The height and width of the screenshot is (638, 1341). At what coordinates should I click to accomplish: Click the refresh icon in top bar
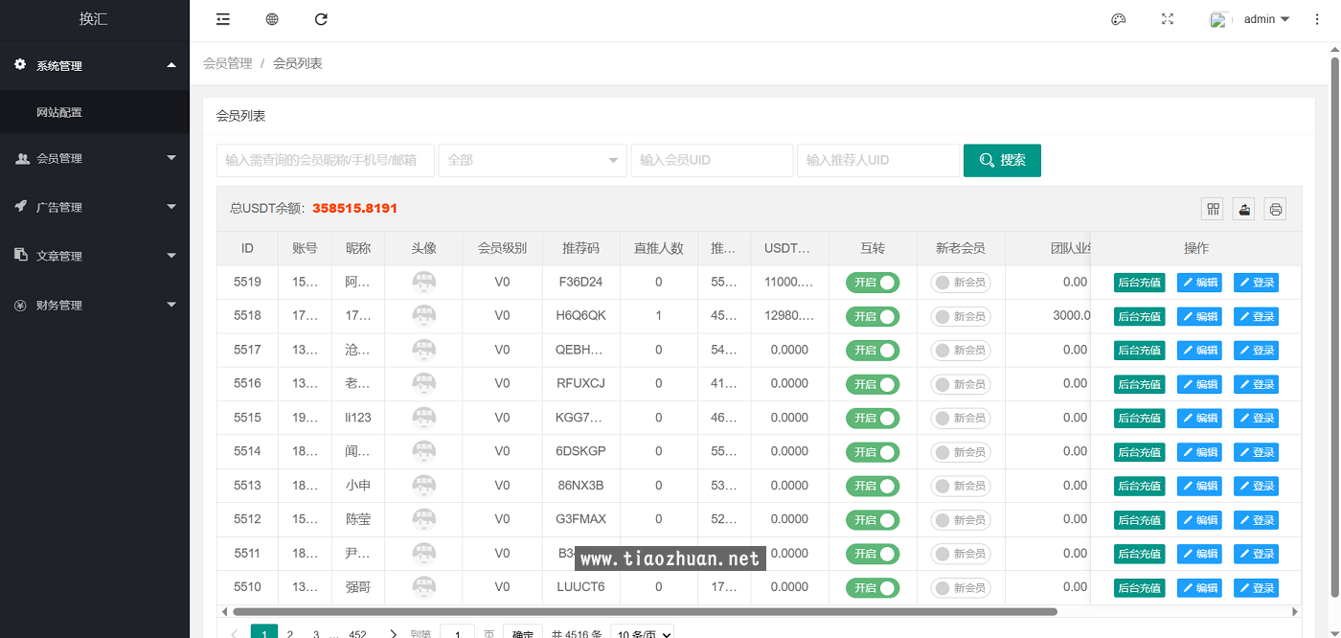tap(321, 19)
